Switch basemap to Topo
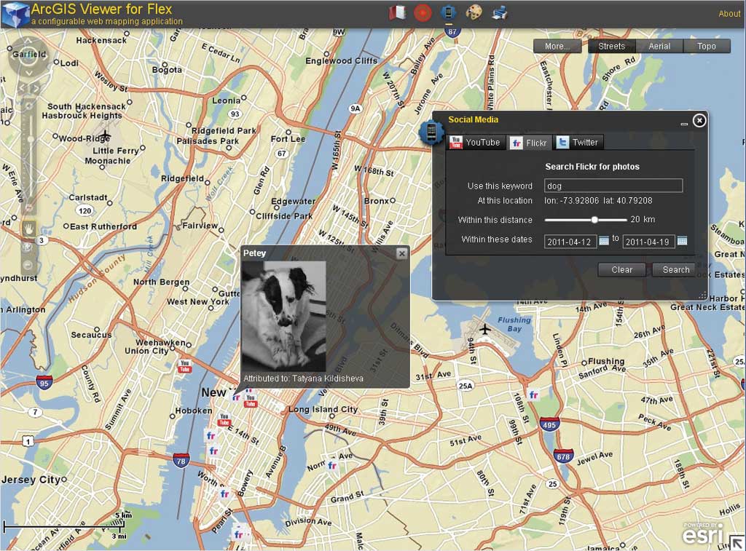746x551 pixels. 707,46
